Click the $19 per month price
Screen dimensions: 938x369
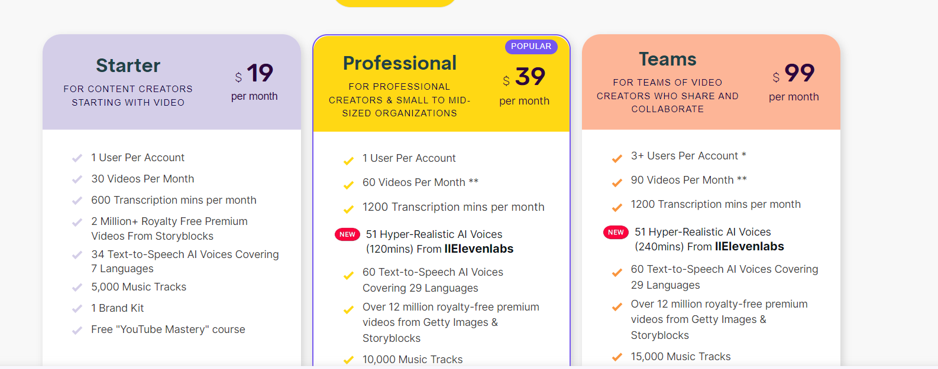pyautogui.click(x=254, y=82)
